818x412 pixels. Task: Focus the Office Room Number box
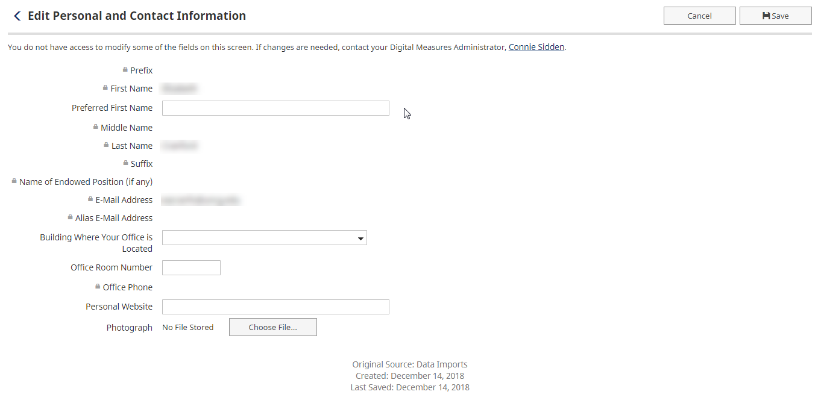coord(191,268)
